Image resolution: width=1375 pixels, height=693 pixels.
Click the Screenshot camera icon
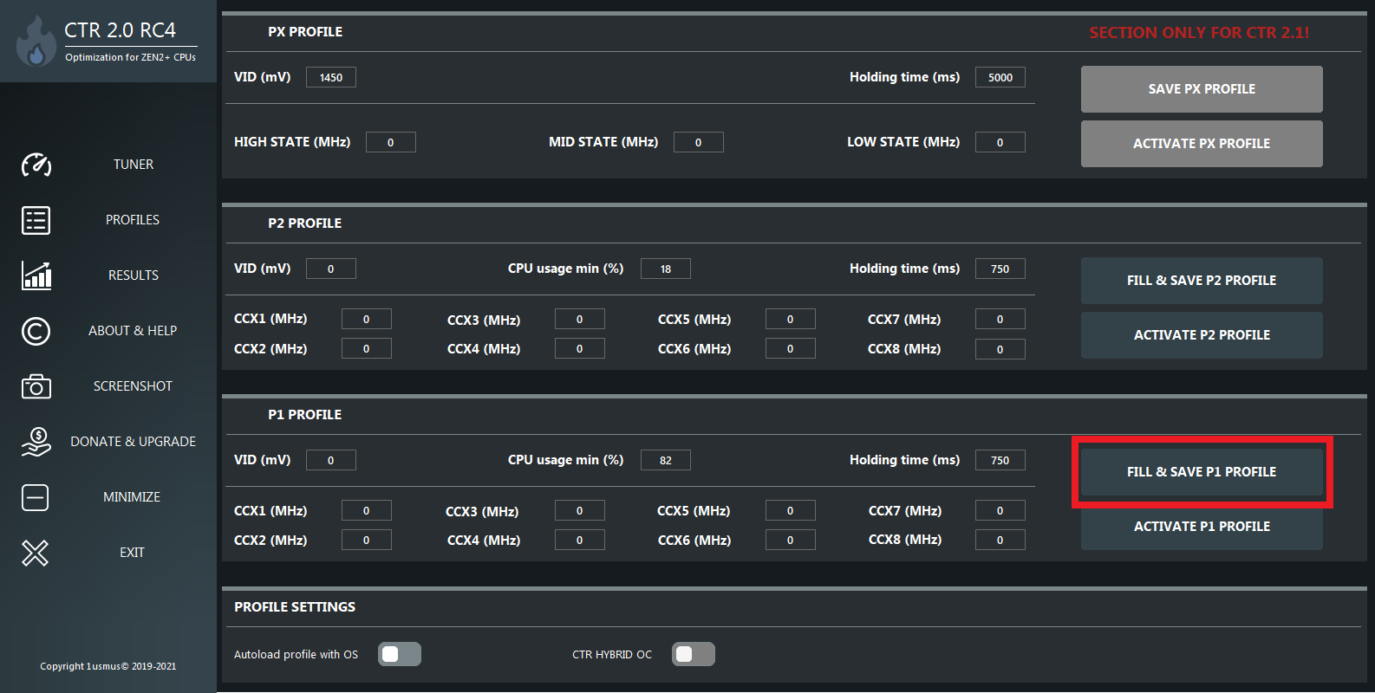[x=36, y=386]
